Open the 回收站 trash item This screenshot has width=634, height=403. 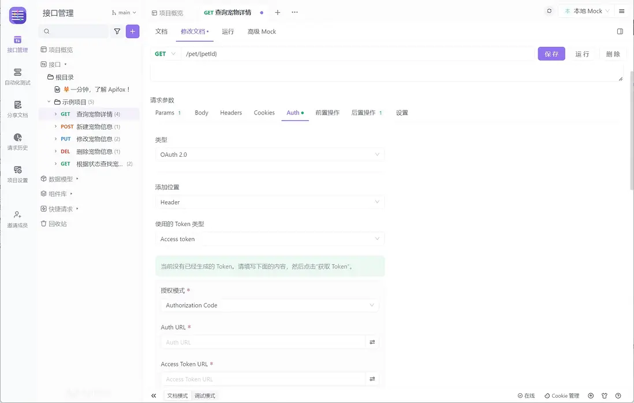54,224
